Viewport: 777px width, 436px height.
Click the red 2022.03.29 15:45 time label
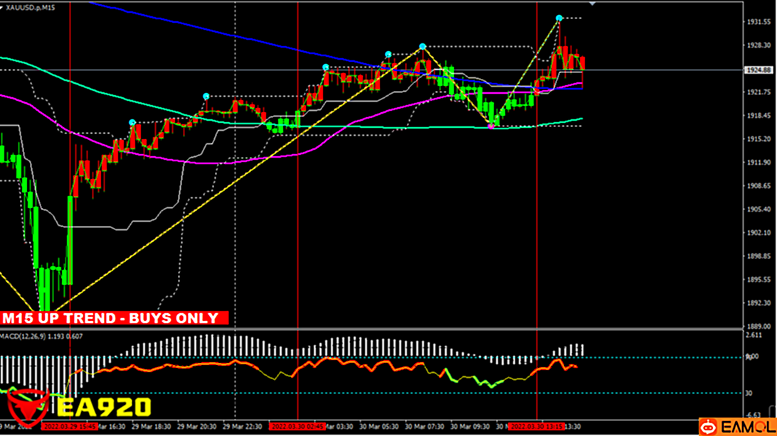pos(70,427)
